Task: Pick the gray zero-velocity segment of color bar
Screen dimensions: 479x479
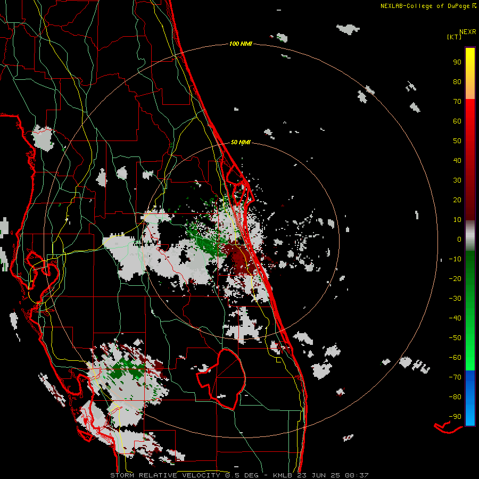Action: coord(470,236)
